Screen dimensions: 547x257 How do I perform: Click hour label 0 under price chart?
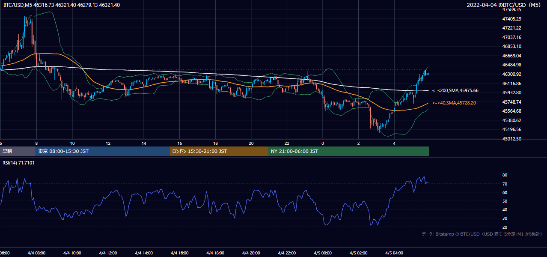point(323,143)
